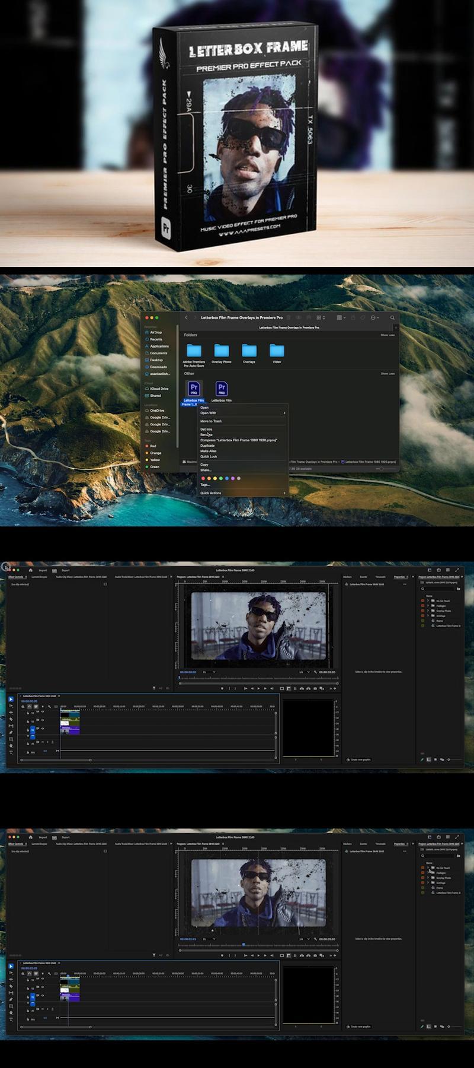Choose Track Select tool in lower Premiere window
Screen dimensions: 474x1068
(11, 972)
